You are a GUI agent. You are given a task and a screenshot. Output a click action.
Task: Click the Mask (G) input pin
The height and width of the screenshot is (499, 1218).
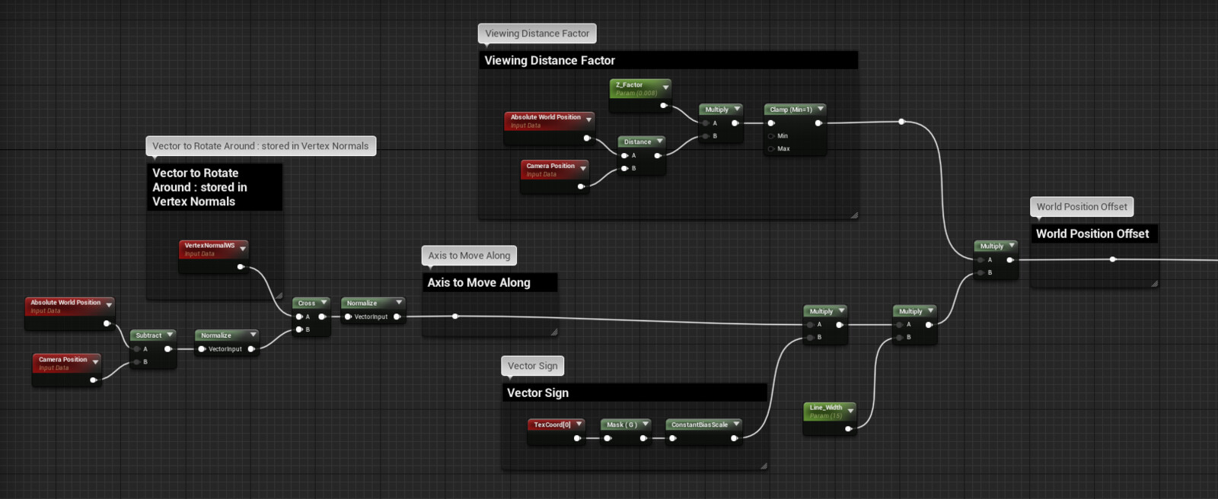click(607, 438)
